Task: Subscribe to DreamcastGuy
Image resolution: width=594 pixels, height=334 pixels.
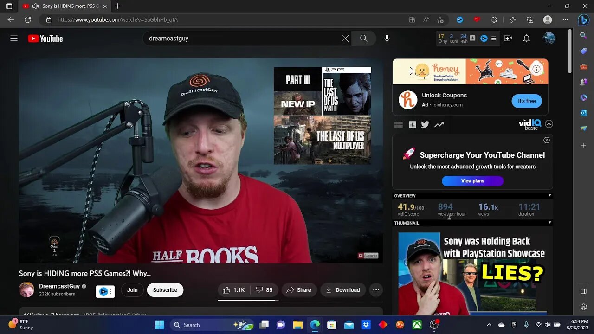Action: coord(165,290)
